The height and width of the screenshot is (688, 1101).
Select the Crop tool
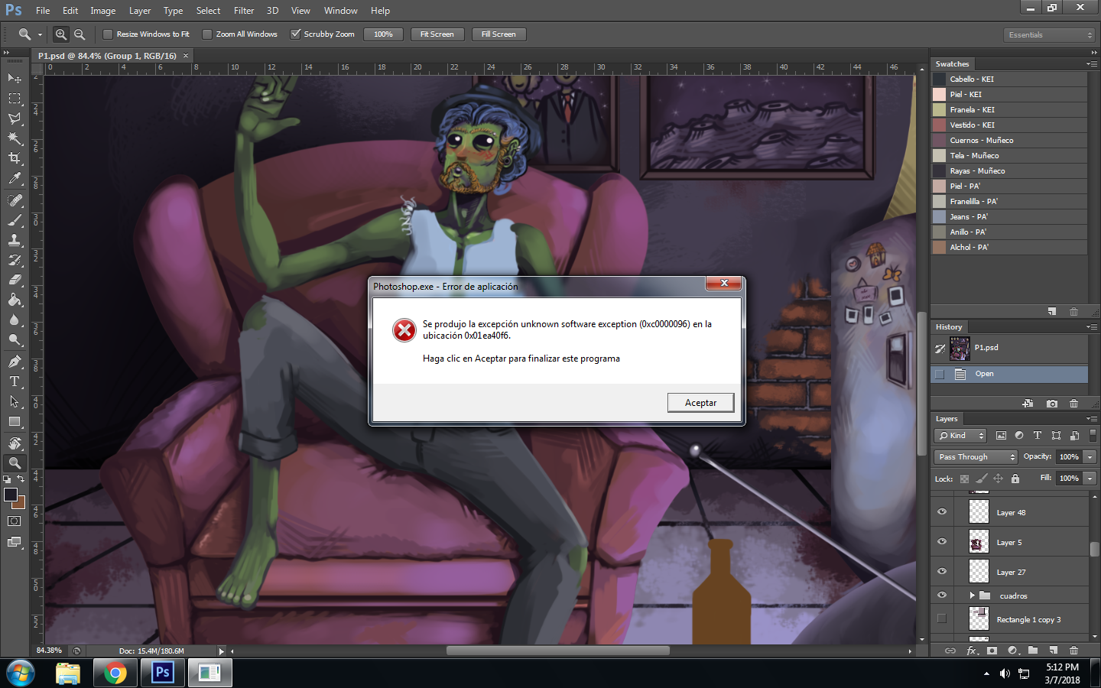[x=15, y=157]
